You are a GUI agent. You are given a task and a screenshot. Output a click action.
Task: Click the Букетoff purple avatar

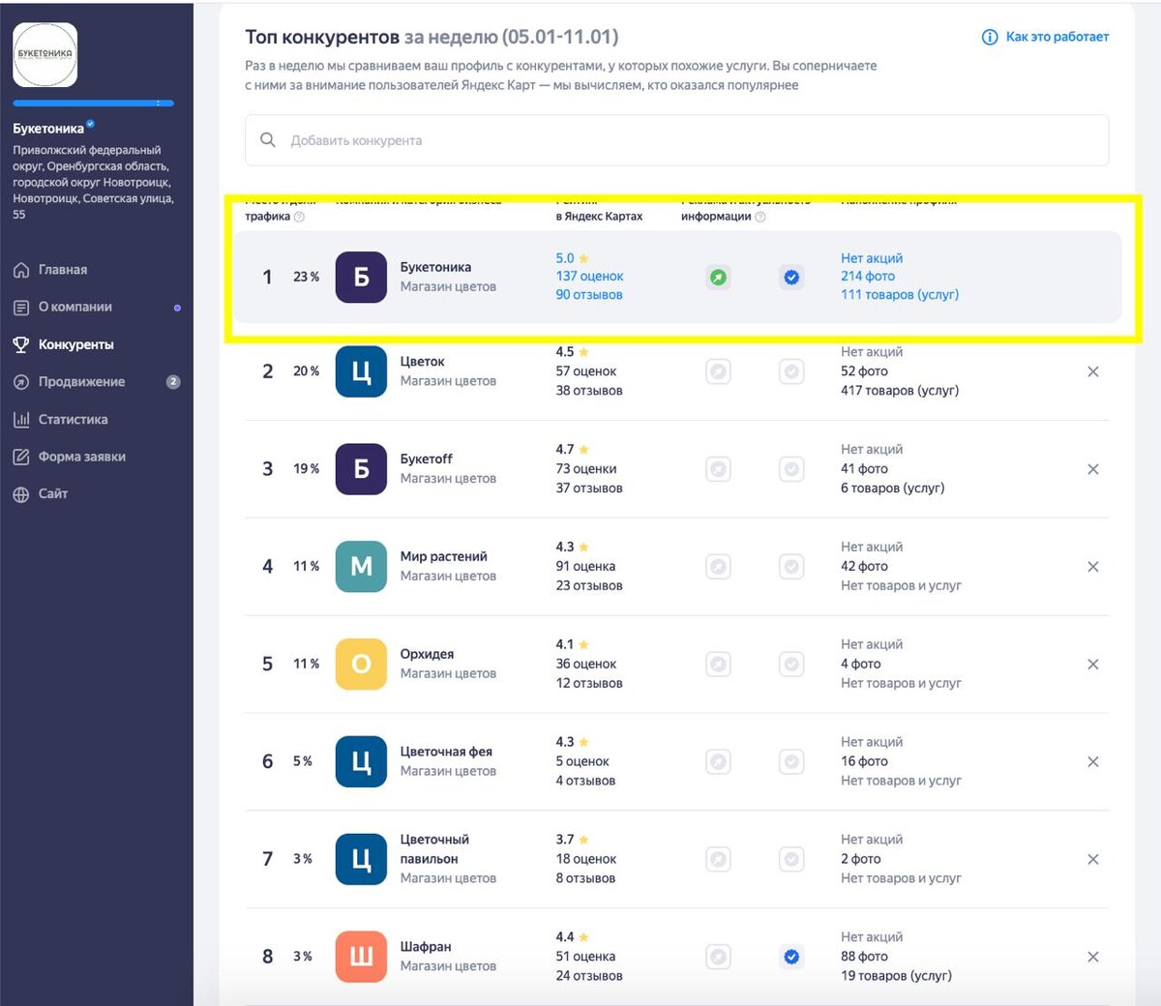[x=361, y=469]
